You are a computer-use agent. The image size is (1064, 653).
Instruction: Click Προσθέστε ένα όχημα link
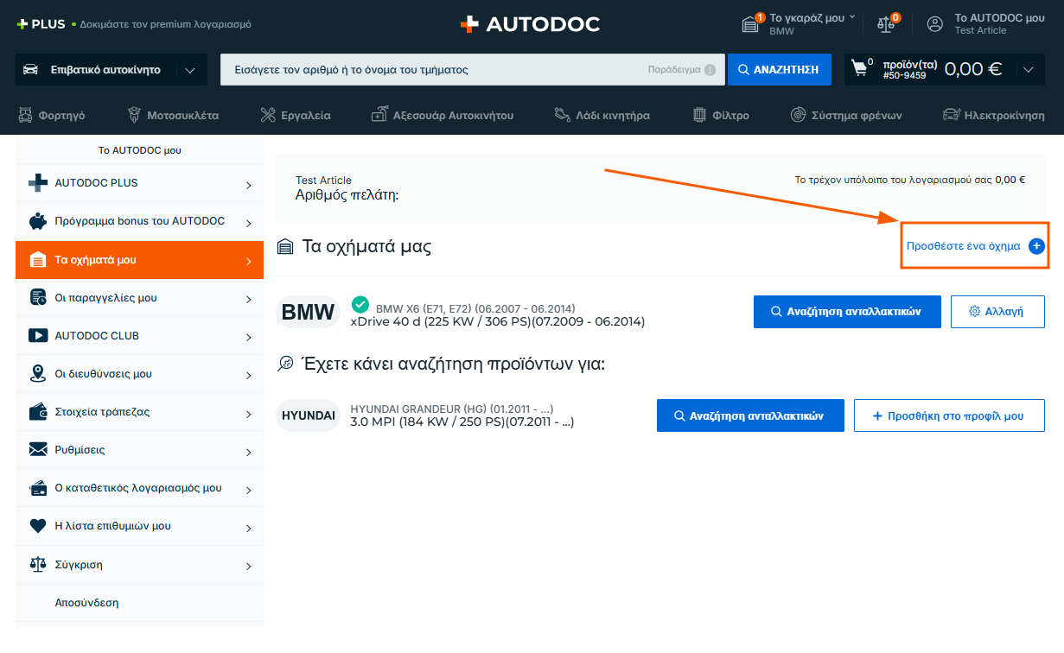point(963,246)
